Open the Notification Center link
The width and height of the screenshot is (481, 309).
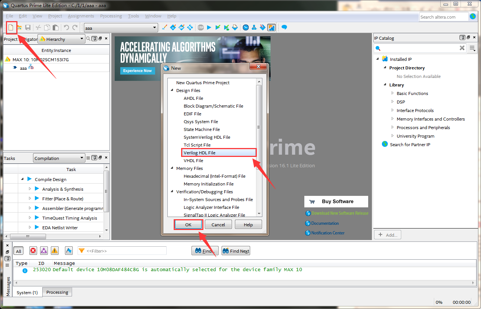click(328, 233)
